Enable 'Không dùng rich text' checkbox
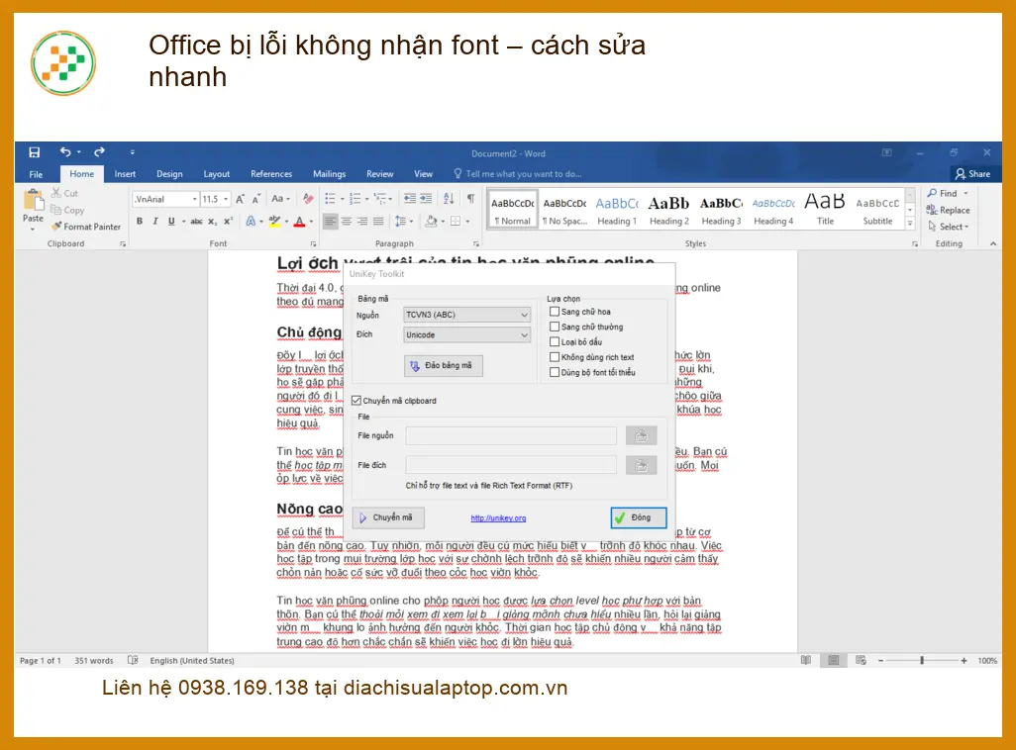The width and height of the screenshot is (1016, 750). pos(555,357)
